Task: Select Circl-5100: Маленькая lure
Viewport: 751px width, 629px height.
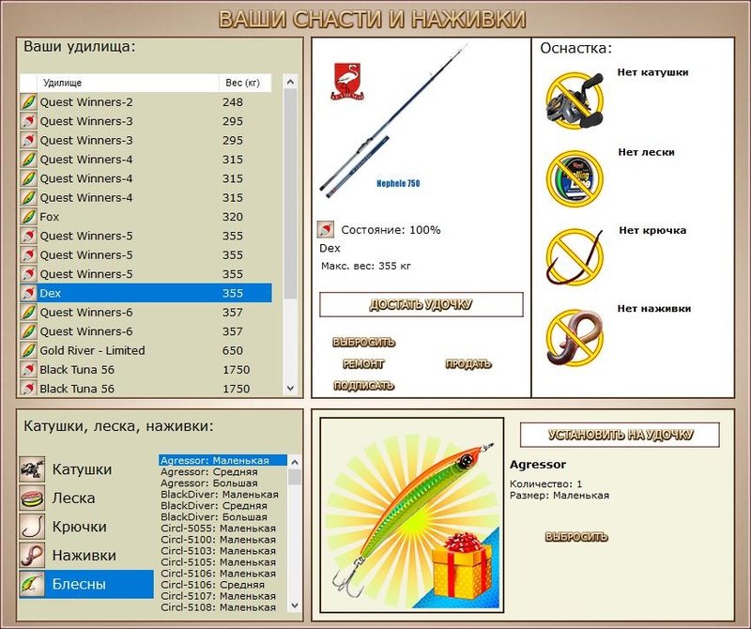Action: point(223,540)
